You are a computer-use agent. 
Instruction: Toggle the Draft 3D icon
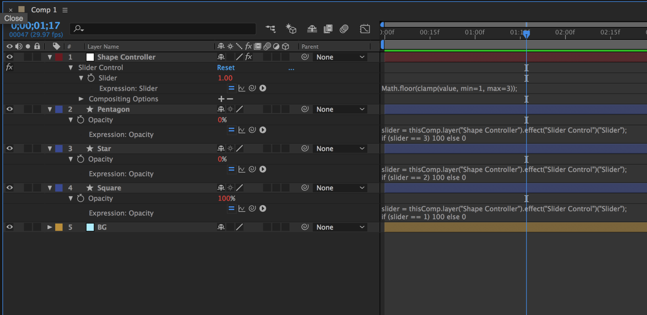pyautogui.click(x=291, y=29)
